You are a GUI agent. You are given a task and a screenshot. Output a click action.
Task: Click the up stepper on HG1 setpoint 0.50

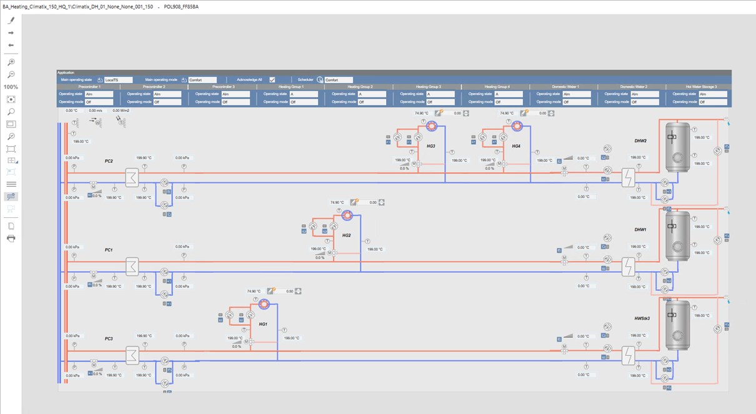coord(298,289)
